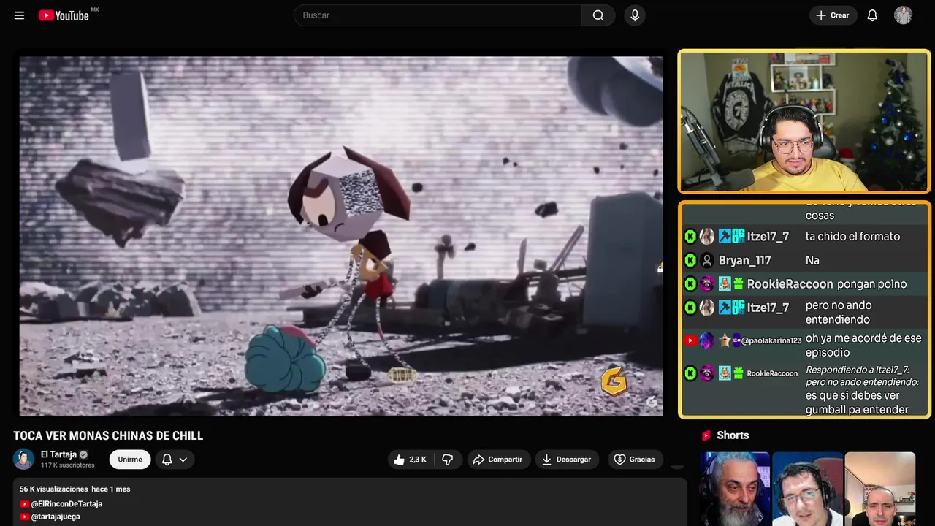This screenshot has width=935, height=526.
Task: Open the account avatar menu
Action: pos(904,15)
